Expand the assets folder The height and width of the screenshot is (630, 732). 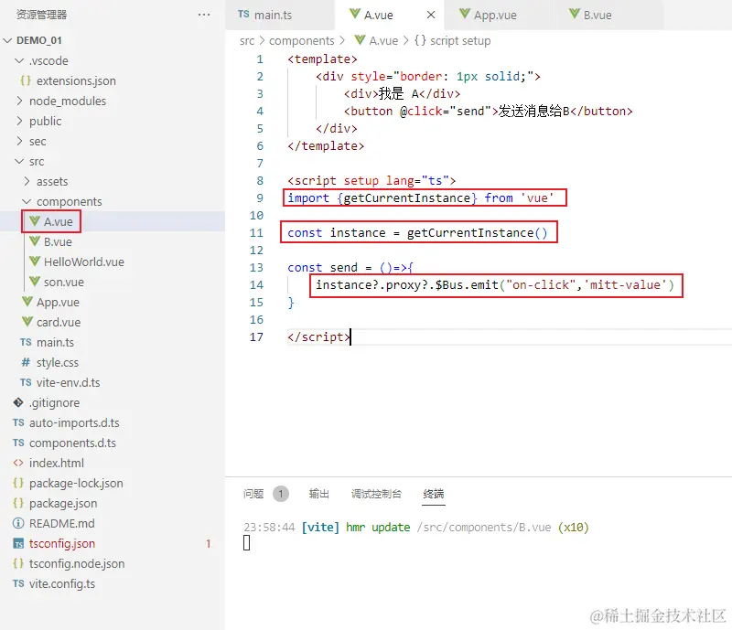(27, 181)
